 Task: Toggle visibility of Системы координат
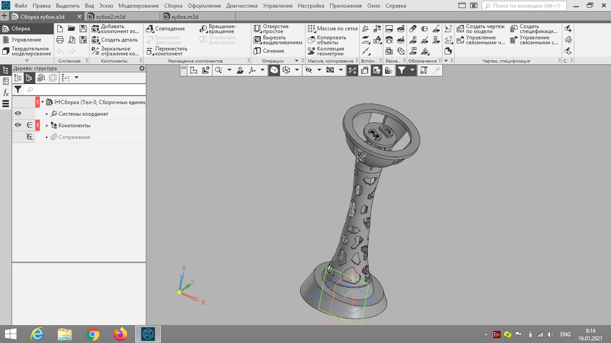tap(17, 113)
